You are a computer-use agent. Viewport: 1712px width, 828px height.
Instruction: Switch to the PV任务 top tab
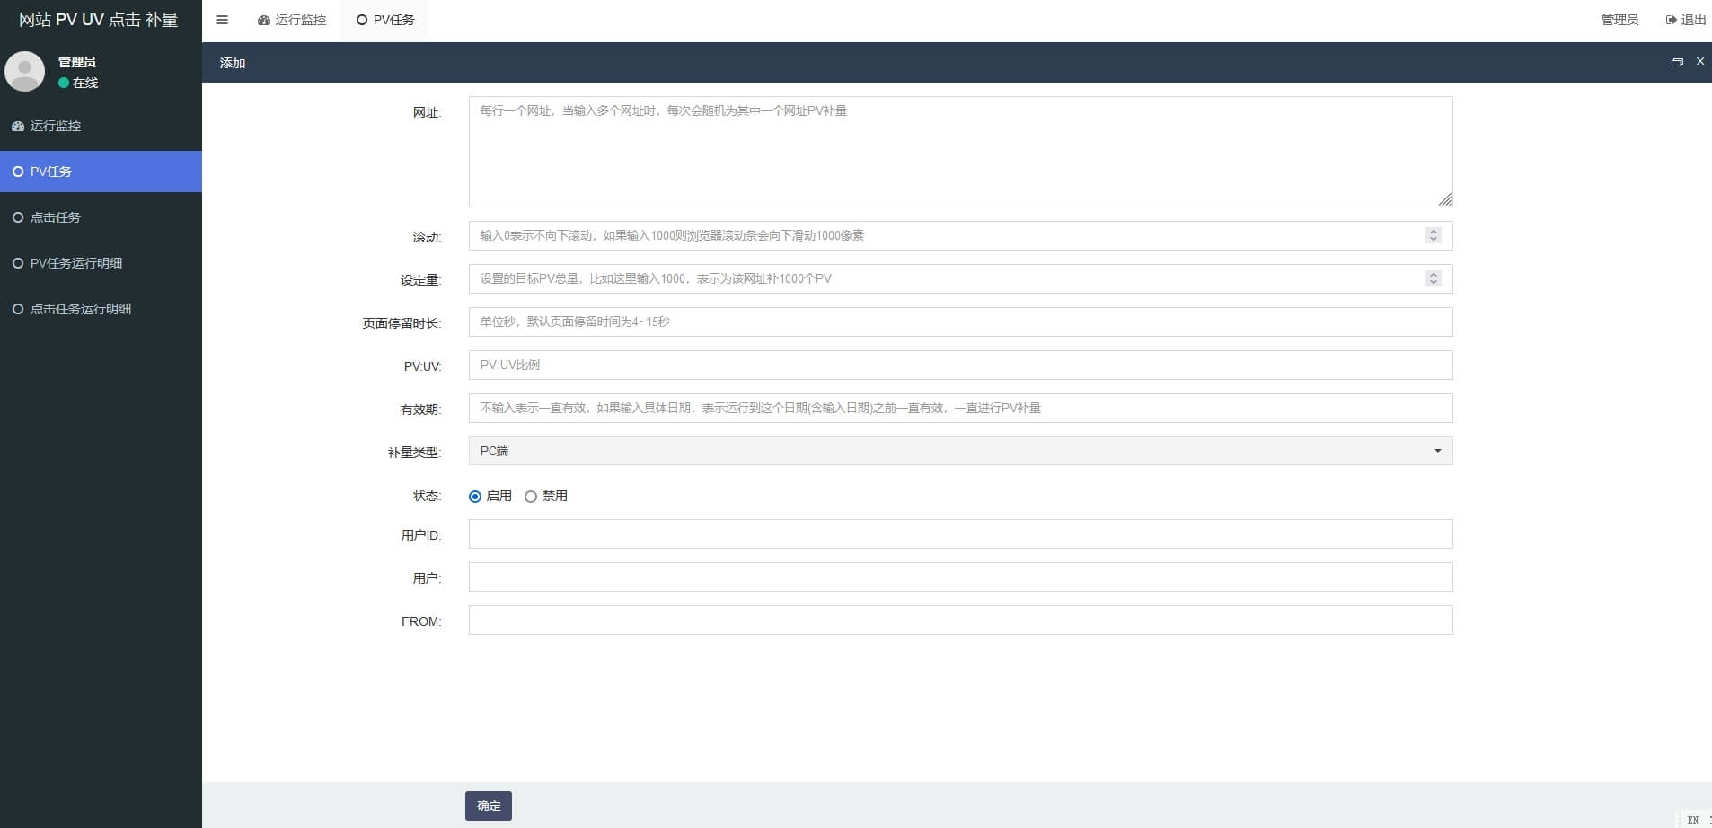pyautogui.click(x=385, y=20)
